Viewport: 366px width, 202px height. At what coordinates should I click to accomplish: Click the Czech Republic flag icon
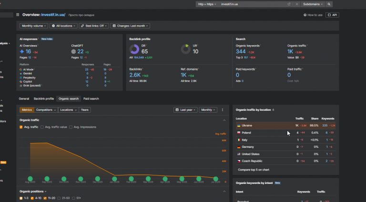239,161
